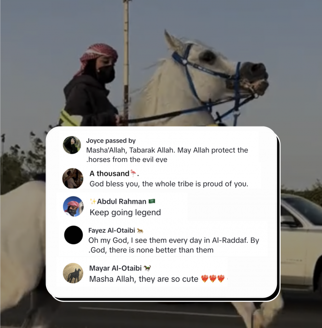Open Fayez Al-Otaibi's black avatar
The width and height of the screenshot is (322, 328).
click(74, 235)
